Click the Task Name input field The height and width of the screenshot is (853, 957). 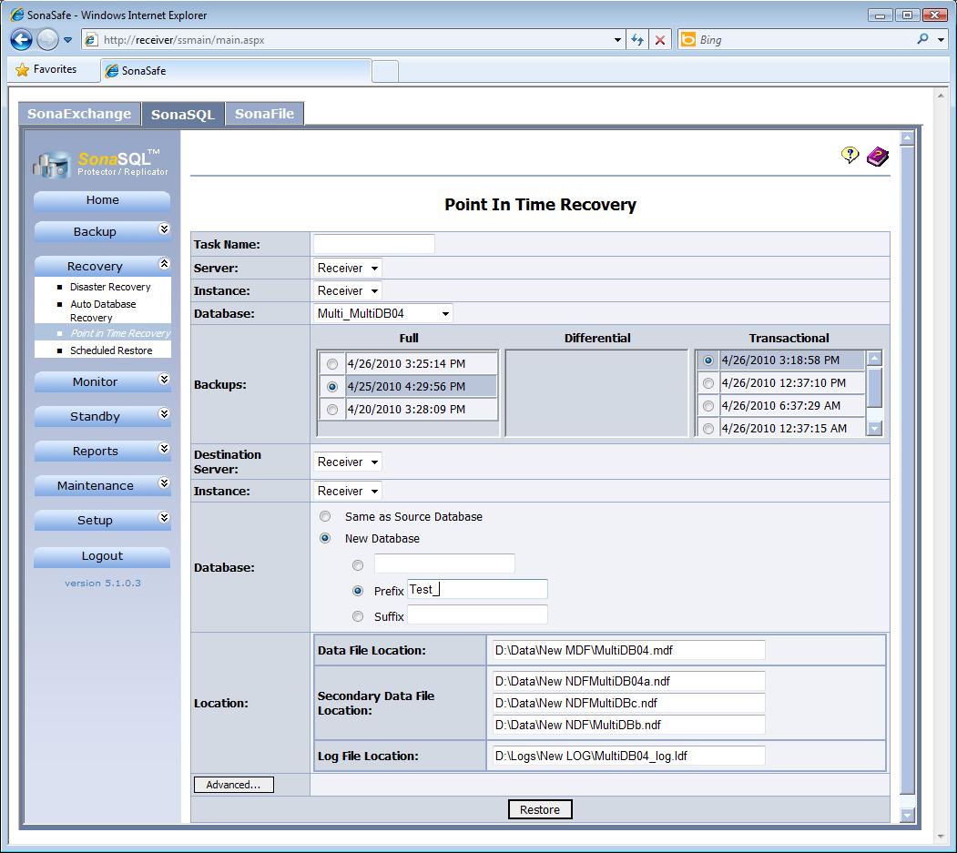(x=373, y=244)
